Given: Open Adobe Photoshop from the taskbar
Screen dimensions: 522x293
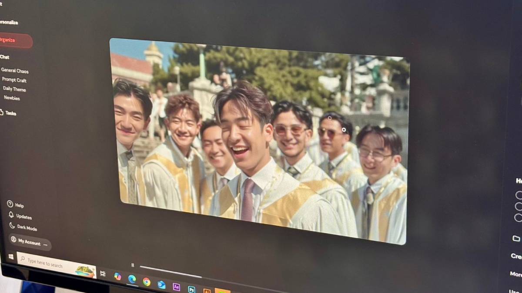Looking at the screenshot, I should (x=191, y=289).
